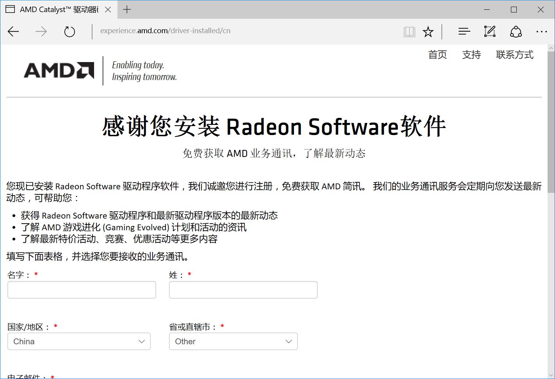Click the scrollbar down arrow
This screenshot has height=379, width=555.
coord(551,375)
